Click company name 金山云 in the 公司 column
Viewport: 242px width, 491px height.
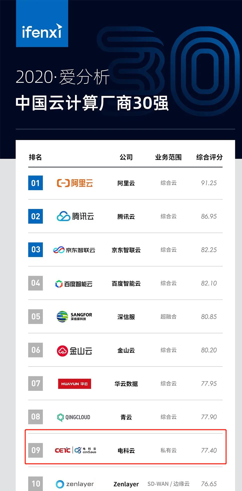(126, 350)
